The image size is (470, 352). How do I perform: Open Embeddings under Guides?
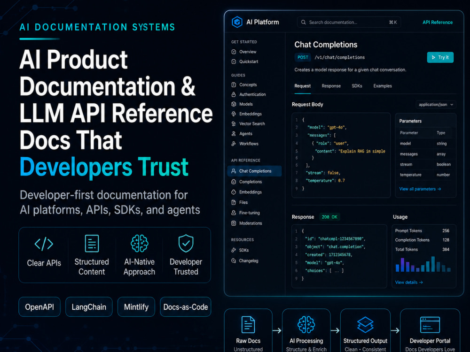pos(251,114)
